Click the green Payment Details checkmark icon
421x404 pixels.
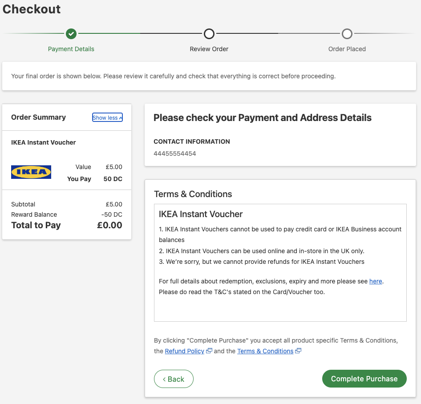tap(71, 33)
